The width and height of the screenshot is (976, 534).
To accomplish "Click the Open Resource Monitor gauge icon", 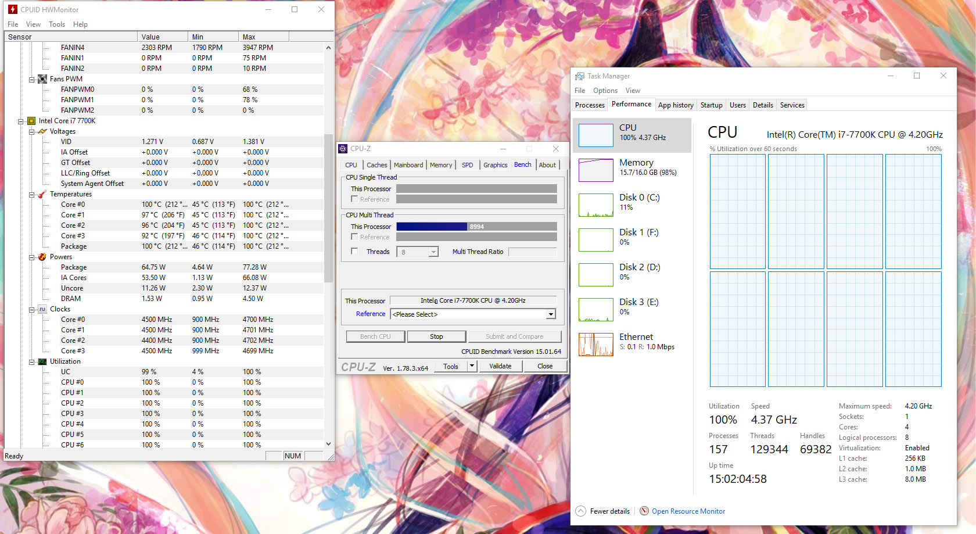I will point(644,511).
